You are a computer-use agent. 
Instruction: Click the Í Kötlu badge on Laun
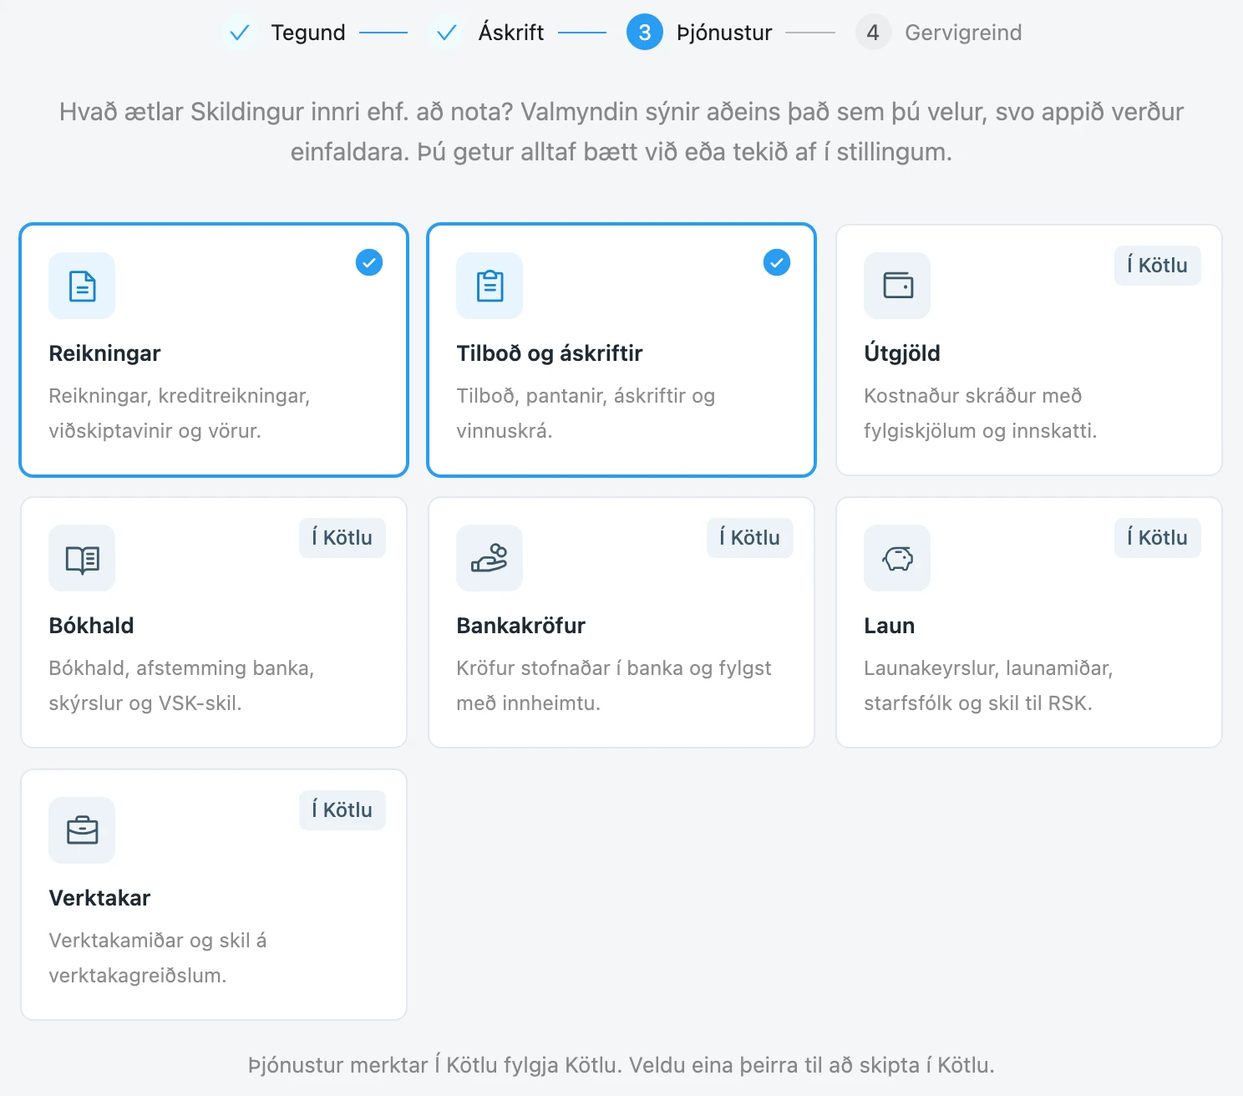pos(1158,538)
